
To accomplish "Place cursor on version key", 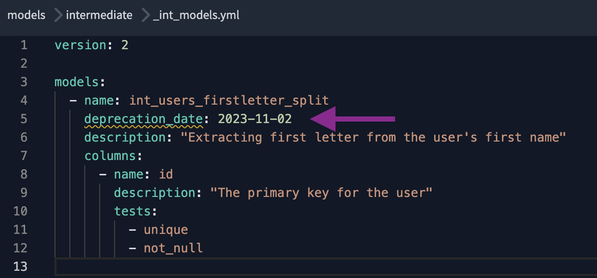I will click(x=80, y=45).
